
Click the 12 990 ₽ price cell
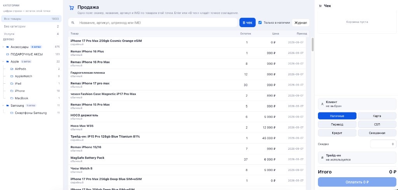270,128
